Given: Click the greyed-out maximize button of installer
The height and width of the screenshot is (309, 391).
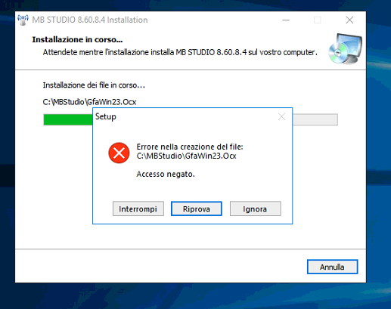Looking at the screenshot, I should click(x=318, y=20).
